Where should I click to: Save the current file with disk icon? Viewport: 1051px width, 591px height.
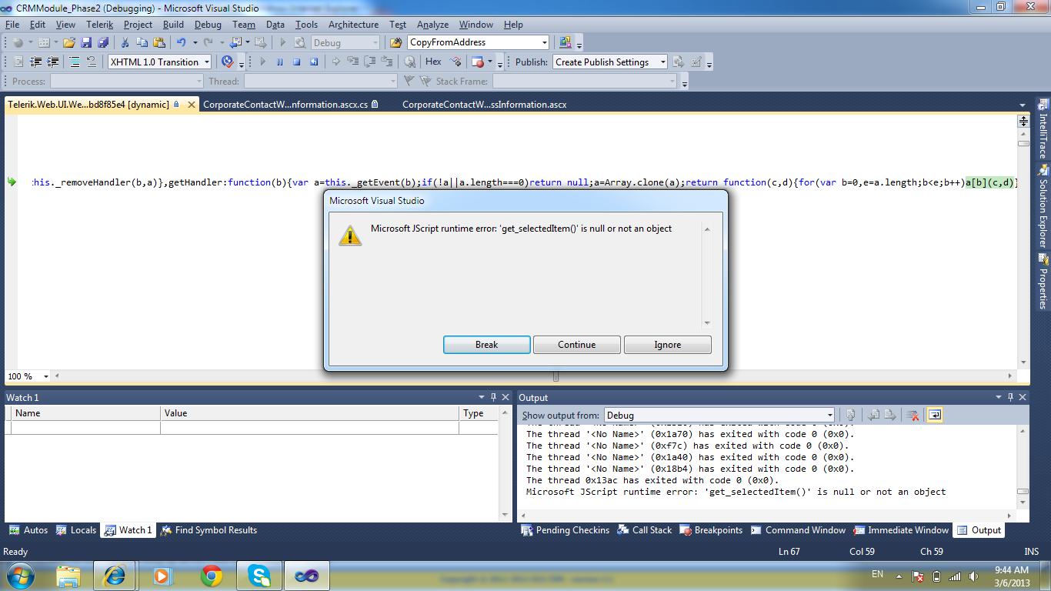coord(86,43)
